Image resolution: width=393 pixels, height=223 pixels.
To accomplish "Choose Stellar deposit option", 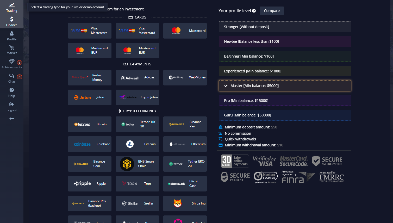I will [x=137, y=203].
